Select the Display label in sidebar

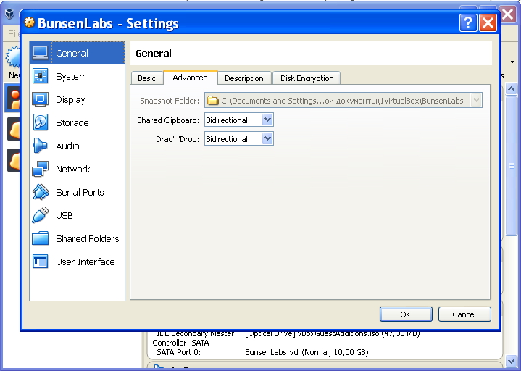70,100
